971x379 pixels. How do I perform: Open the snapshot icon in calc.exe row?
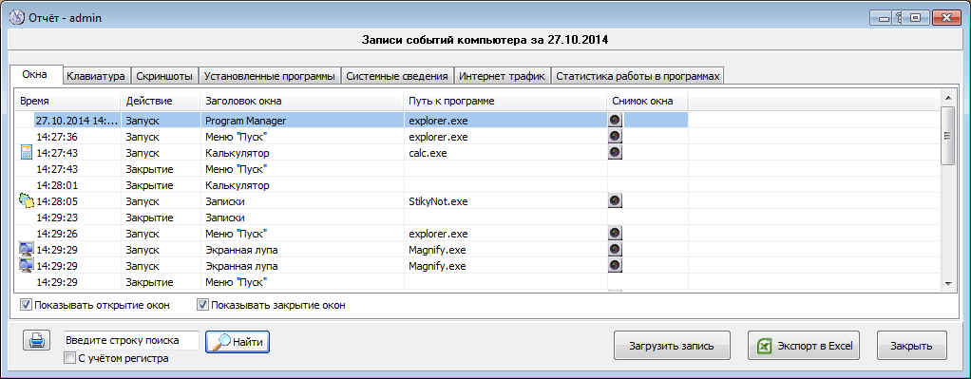click(x=615, y=152)
